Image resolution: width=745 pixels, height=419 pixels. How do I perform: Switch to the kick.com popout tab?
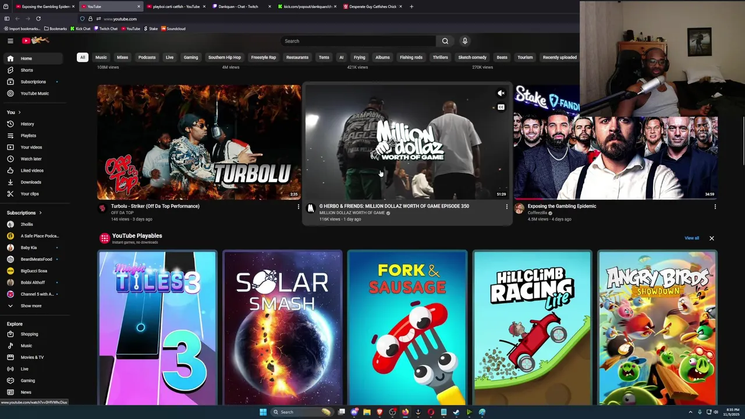pyautogui.click(x=307, y=6)
